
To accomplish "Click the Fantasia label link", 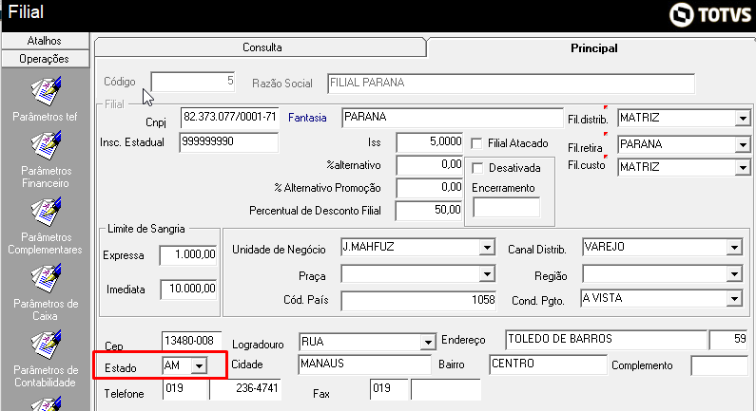I will (x=307, y=118).
